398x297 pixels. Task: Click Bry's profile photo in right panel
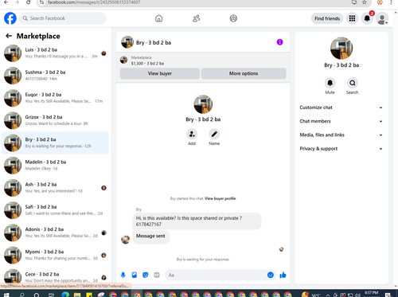(341, 48)
